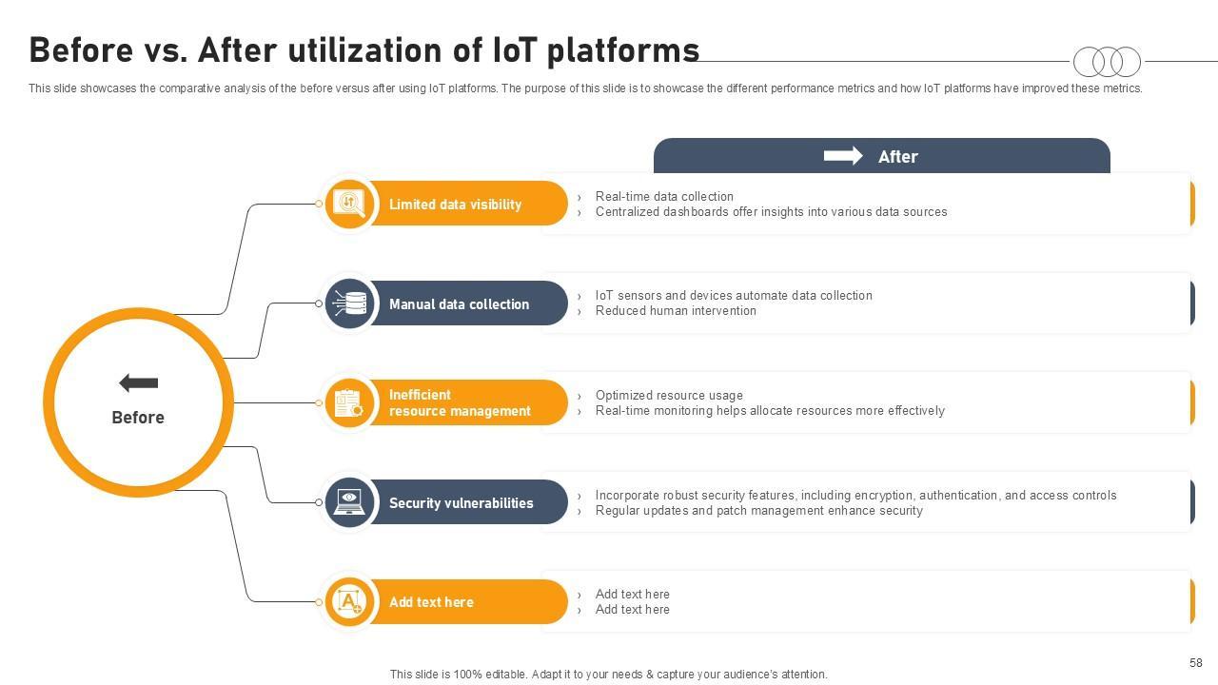Click the Before circle text

138,418
